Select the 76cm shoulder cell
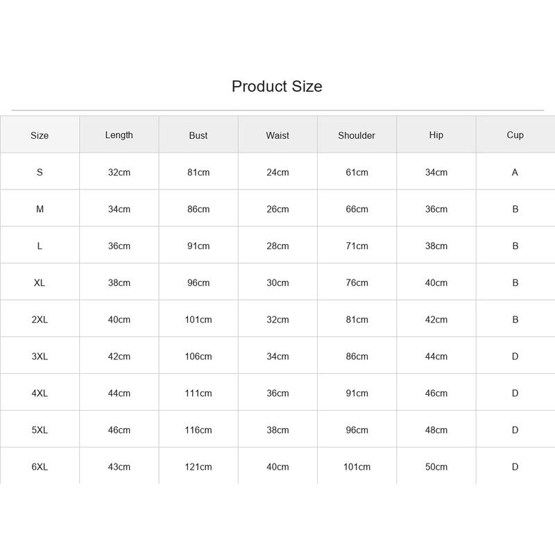This screenshot has width=555, height=555. point(357,283)
